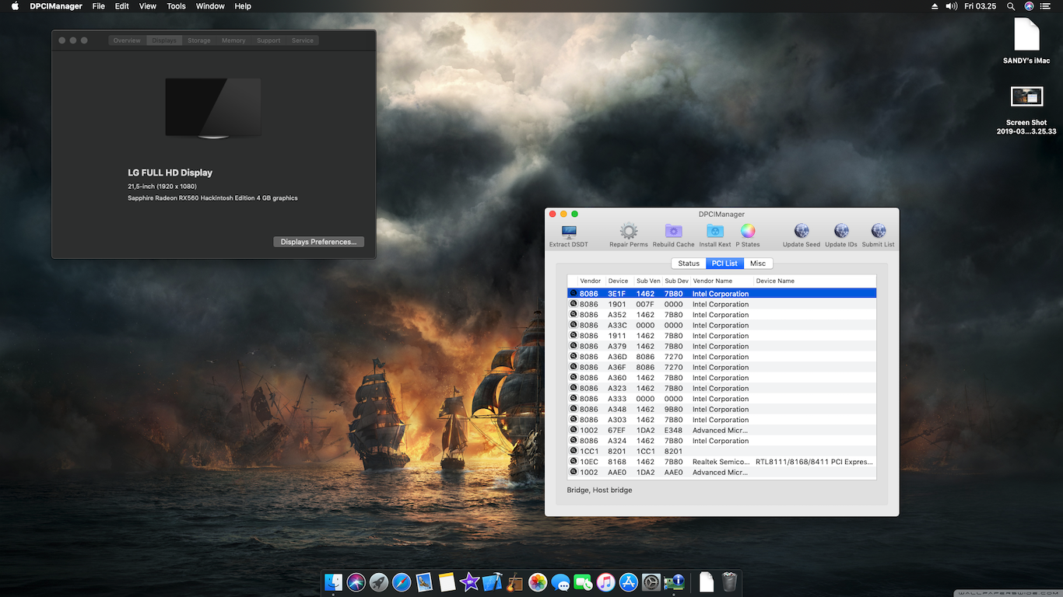Switch to the Misc tab
The width and height of the screenshot is (1063, 597).
pos(758,264)
